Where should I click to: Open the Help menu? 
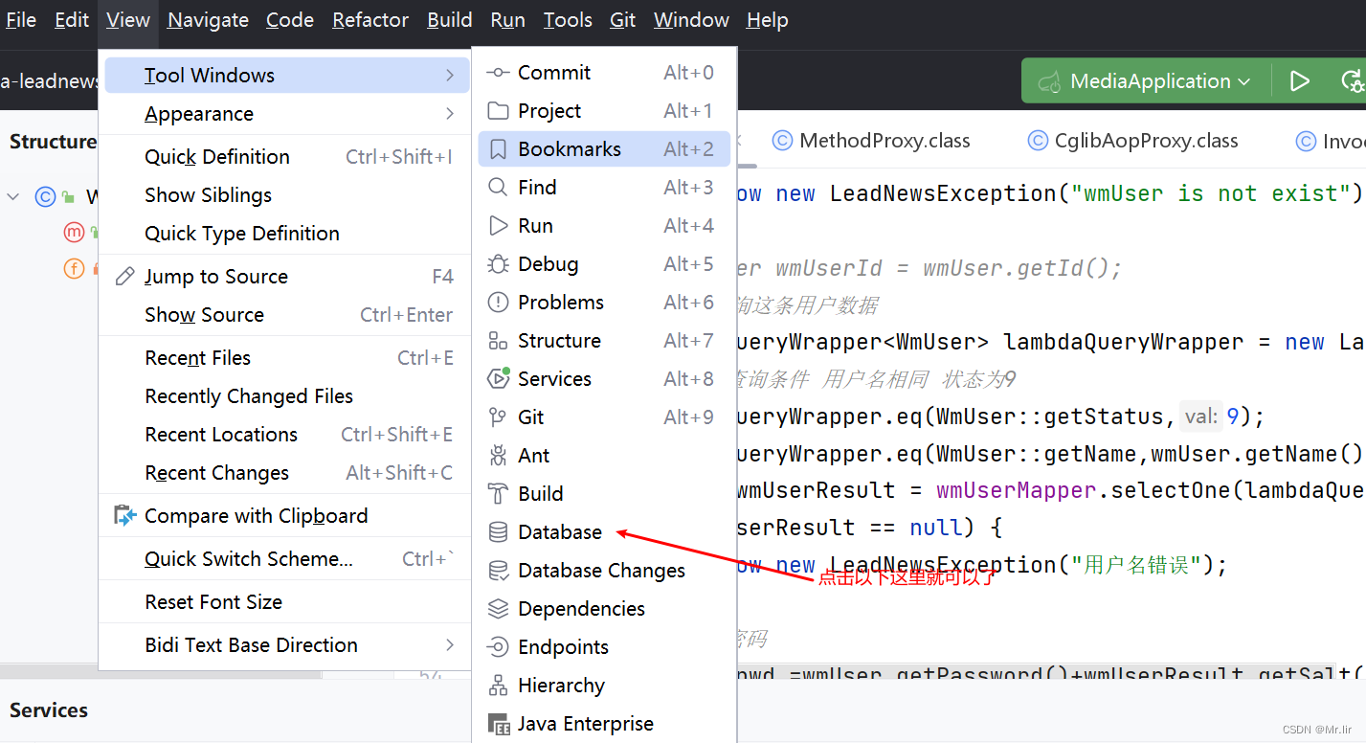[x=767, y=20]
